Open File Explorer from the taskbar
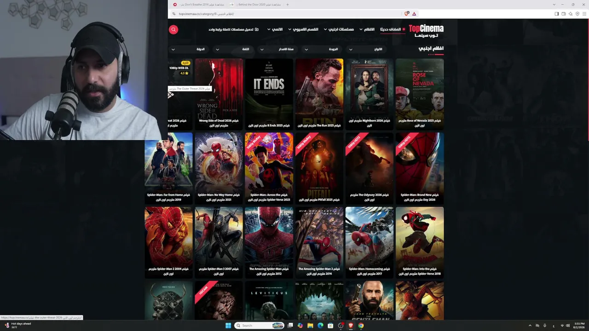 tap(310, 325)
